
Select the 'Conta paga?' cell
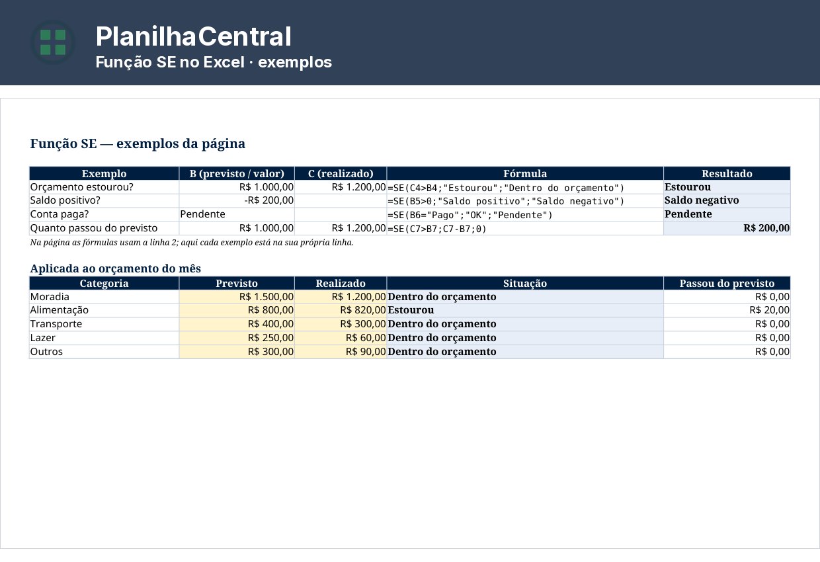(x=104, y=214)
